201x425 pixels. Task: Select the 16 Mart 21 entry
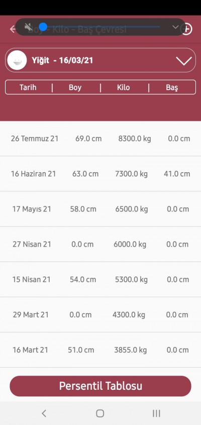click(100, 350)
